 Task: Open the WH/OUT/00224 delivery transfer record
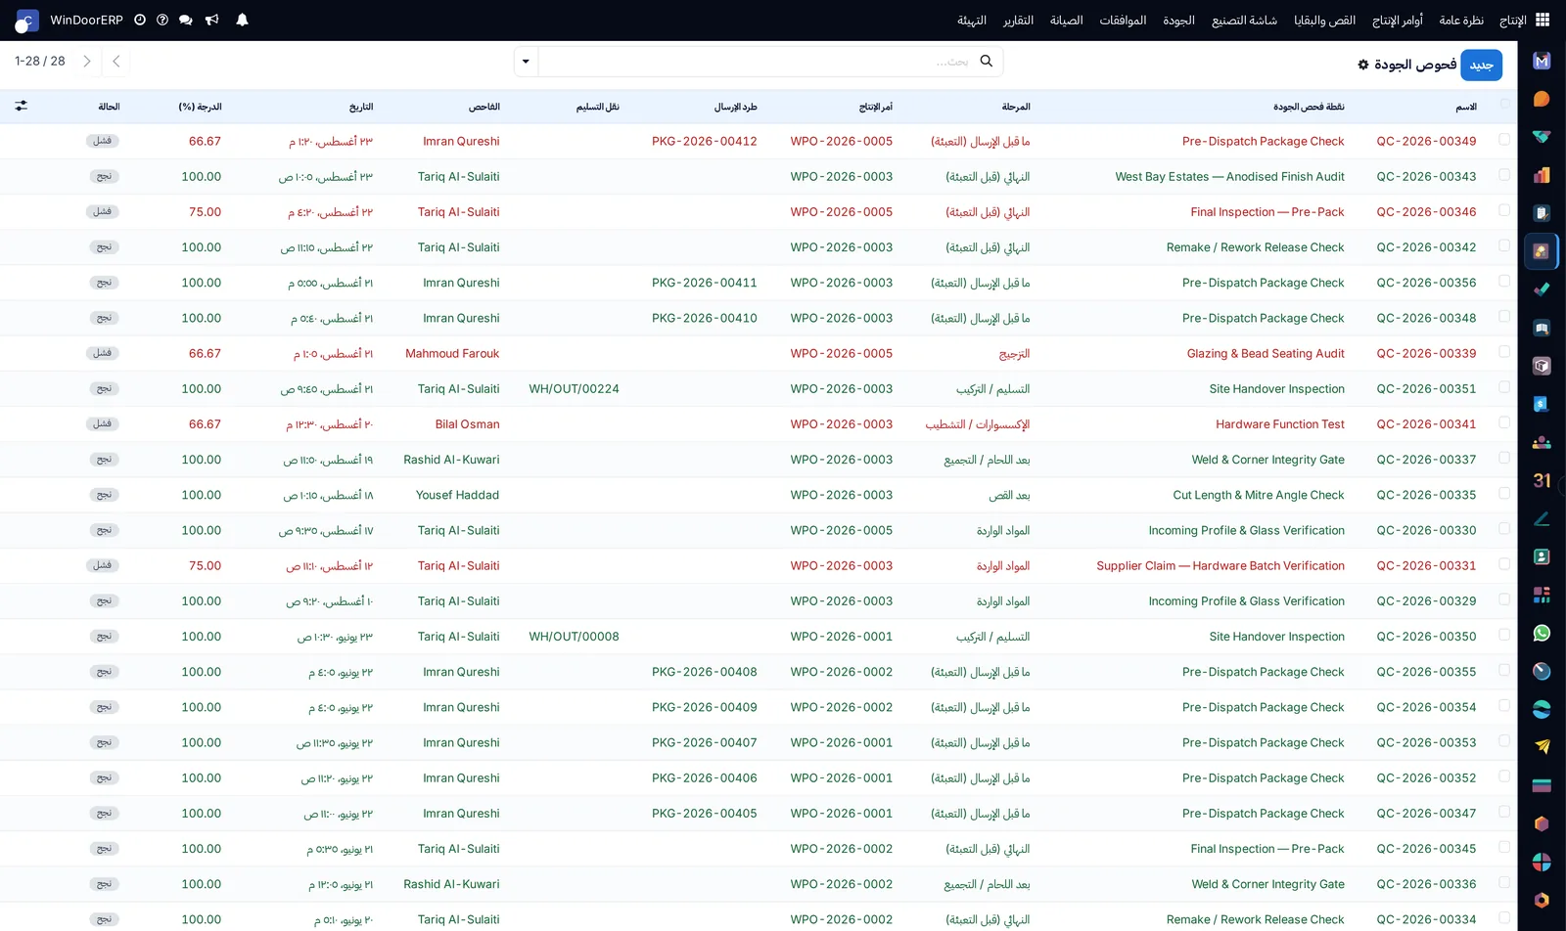coord(574,388)
